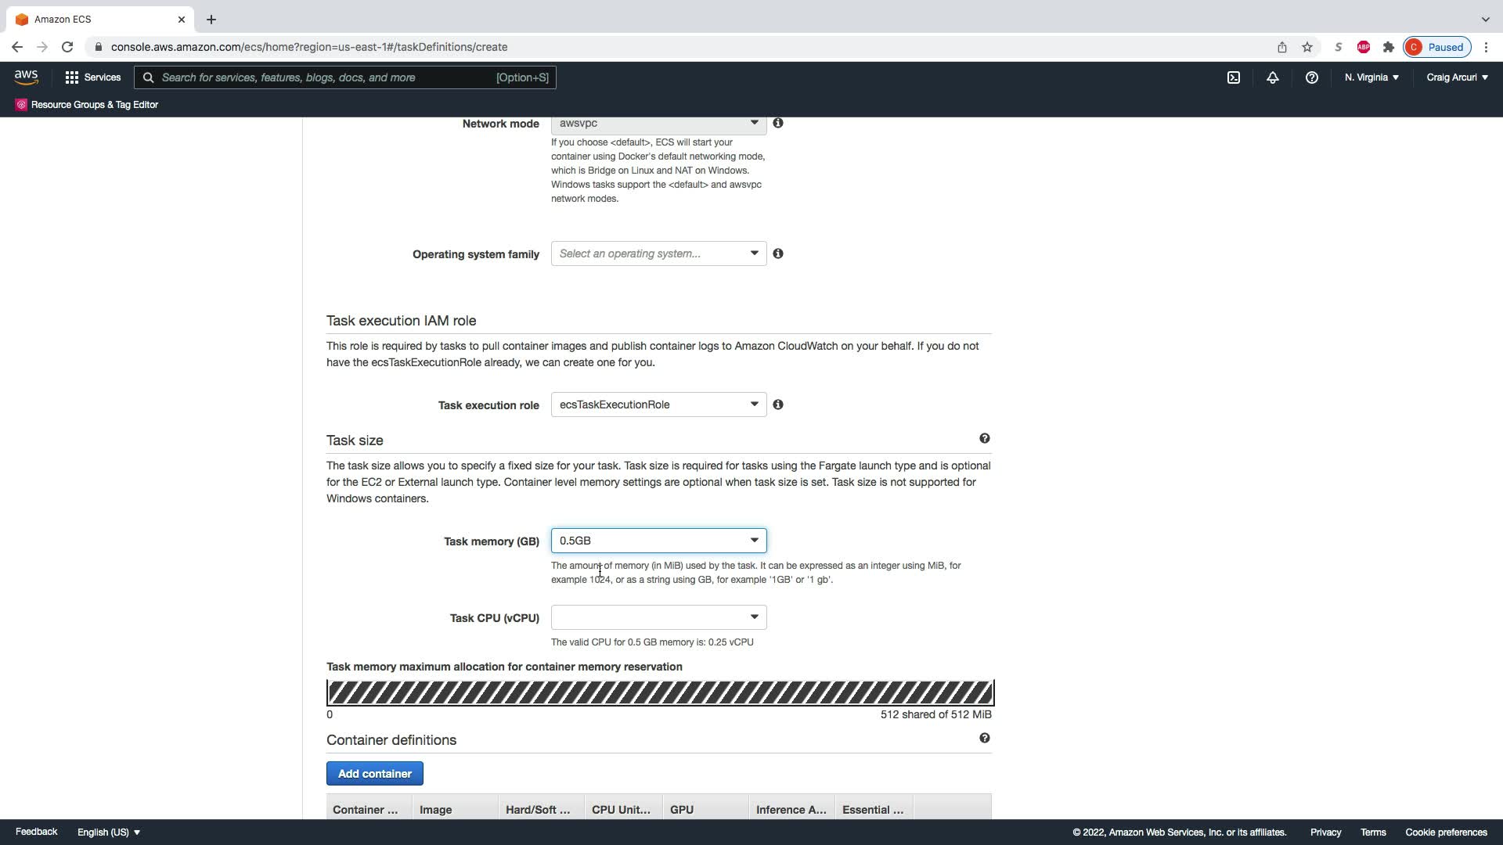Screen dimensions: 1503x845
Task: Click info icon beside Task execution role
Action: pos(778,405)
